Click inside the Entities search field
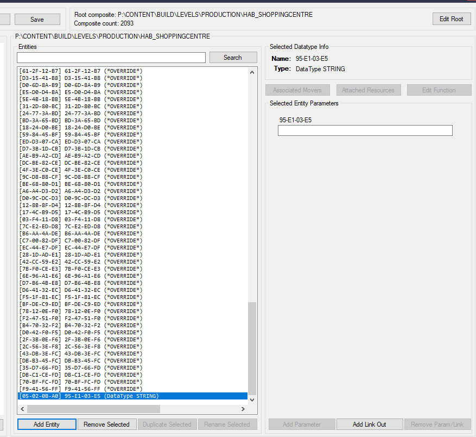This screenshot has width=476, height=437. [x=111, y=57]
